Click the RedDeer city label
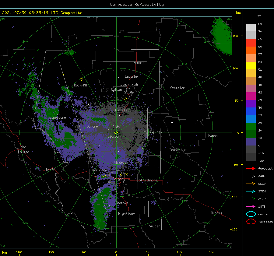Screen dimensions: 274x256 (129, 92)
